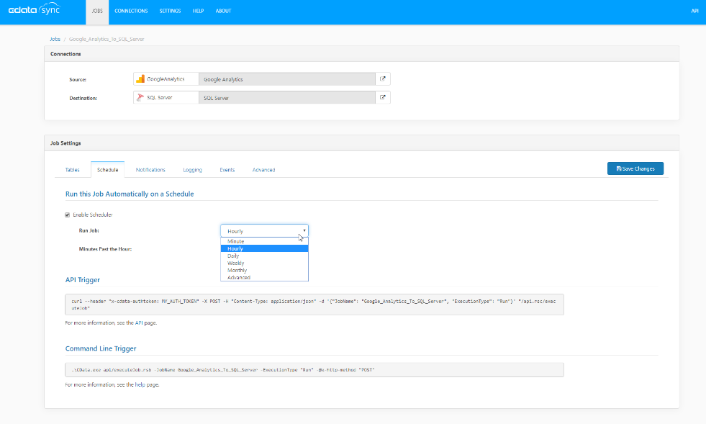Image resolution: width=706 pixels, height=424 pixels.
Task: Click the Google Analytics source icon
Action: coord(140,79)
